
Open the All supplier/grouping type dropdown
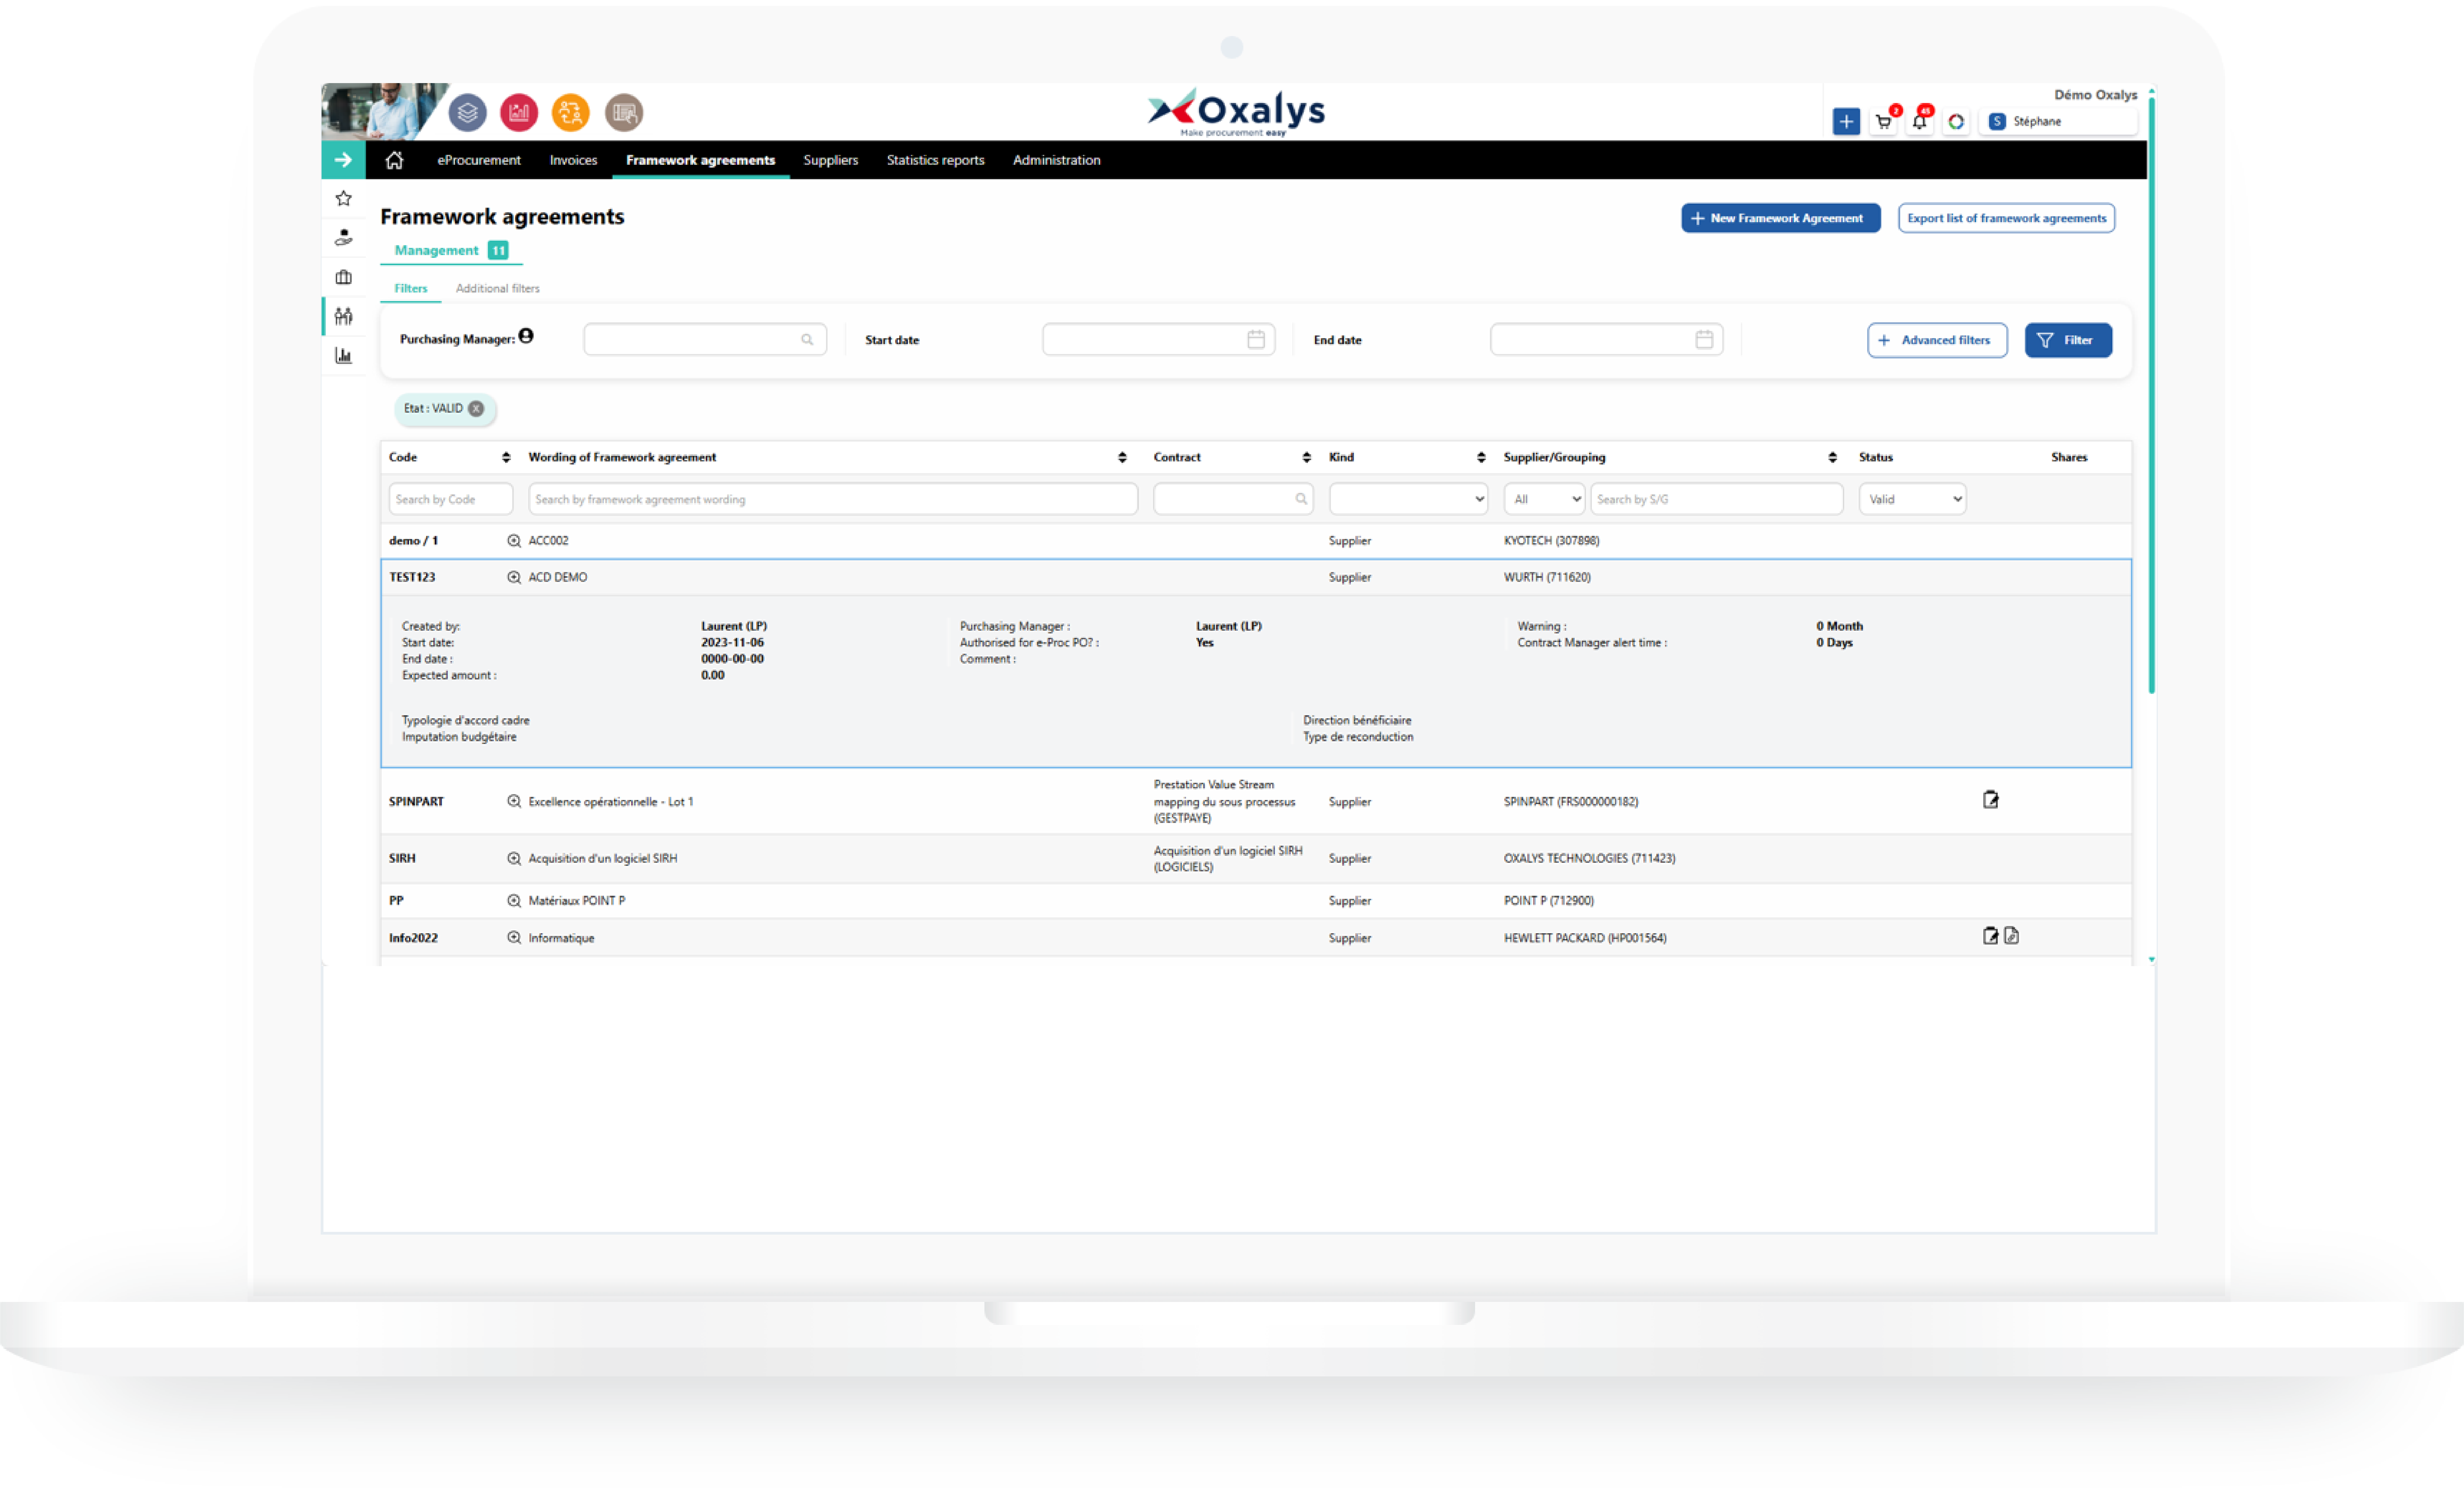tap(1544, 499)
